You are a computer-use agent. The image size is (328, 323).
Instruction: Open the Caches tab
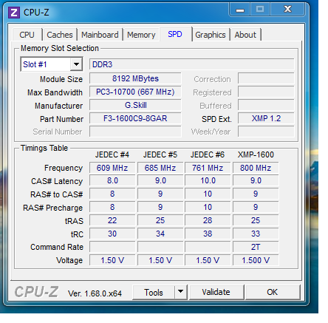(x=60, y=35)
